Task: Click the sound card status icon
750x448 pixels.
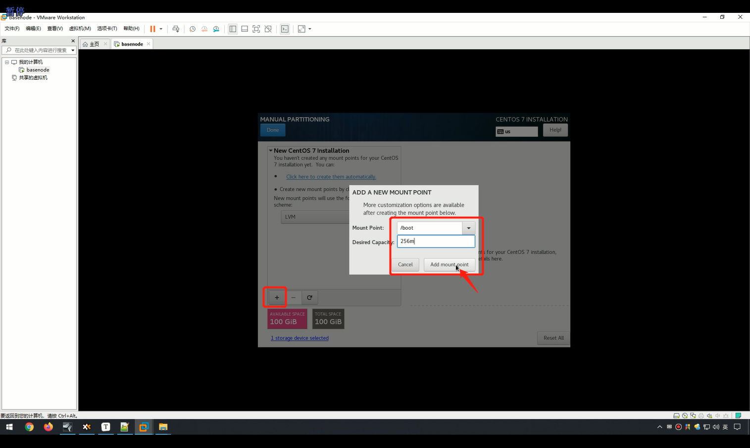Action: [x=709, y=416]
